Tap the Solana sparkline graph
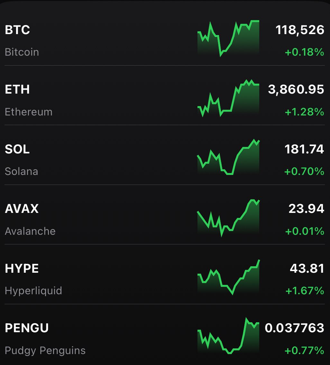Screen dimensions: 330x365 [x=228, y=157]
